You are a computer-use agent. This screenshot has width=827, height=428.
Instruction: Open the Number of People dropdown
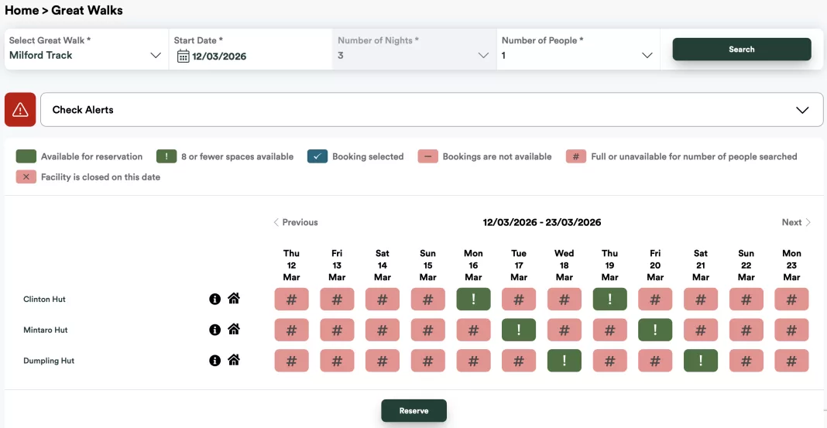[x=578, y=49]
